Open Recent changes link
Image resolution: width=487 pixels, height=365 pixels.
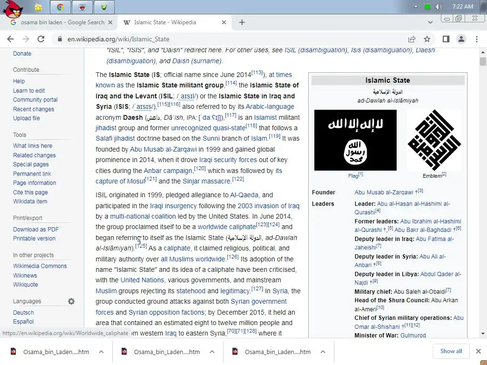[34, 109]
